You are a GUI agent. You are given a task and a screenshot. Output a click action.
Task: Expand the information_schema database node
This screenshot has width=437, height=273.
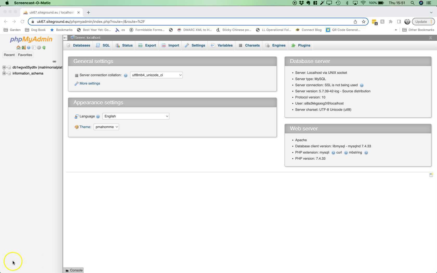click(4, 73)
